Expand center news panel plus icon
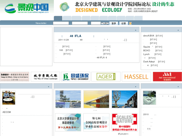 [x=136, y=30]
